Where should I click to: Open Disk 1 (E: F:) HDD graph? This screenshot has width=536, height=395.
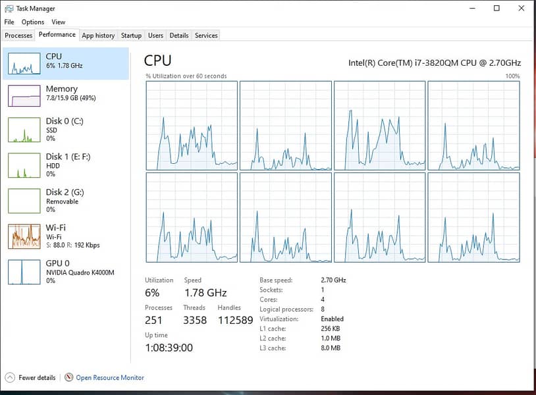click(x=24, y=165)
